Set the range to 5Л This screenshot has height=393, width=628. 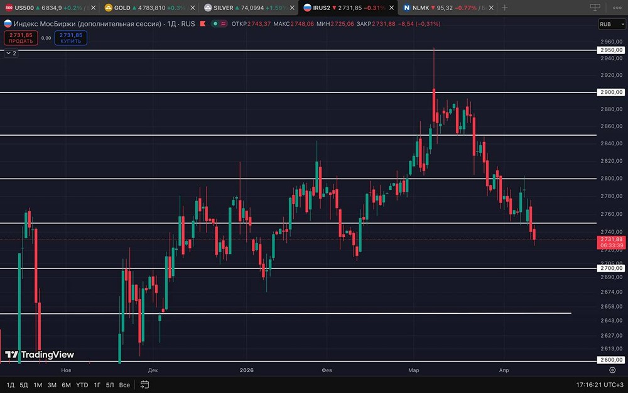pyautogui.click(x=110, y=385)
